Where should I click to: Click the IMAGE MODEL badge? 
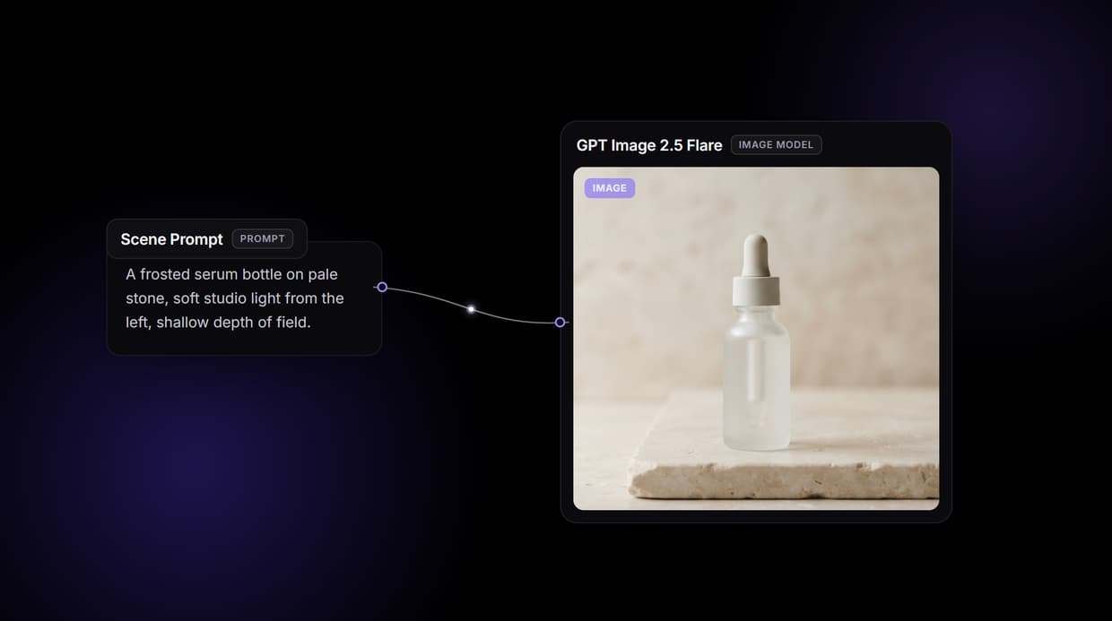776,144
